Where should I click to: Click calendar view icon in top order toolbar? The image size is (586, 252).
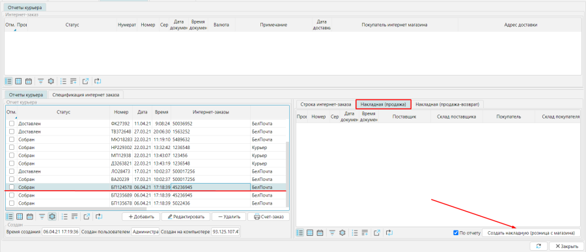29,81
